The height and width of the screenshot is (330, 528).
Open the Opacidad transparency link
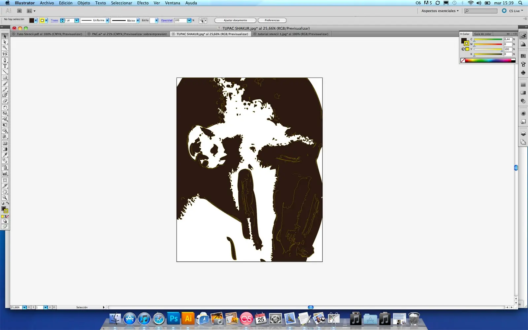click(167, 20)
